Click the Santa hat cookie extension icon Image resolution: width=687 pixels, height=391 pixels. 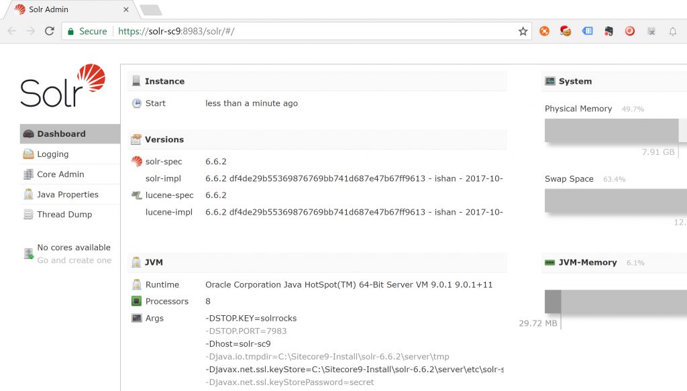tap(565, 31)
